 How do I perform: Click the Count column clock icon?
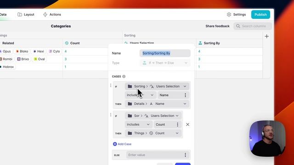(x=67, y=43)
